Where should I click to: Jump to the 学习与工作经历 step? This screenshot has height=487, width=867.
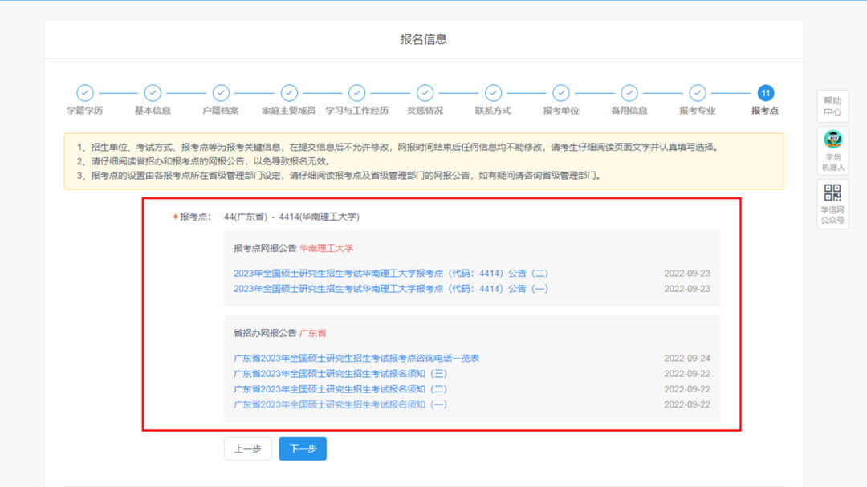[356, 111]
